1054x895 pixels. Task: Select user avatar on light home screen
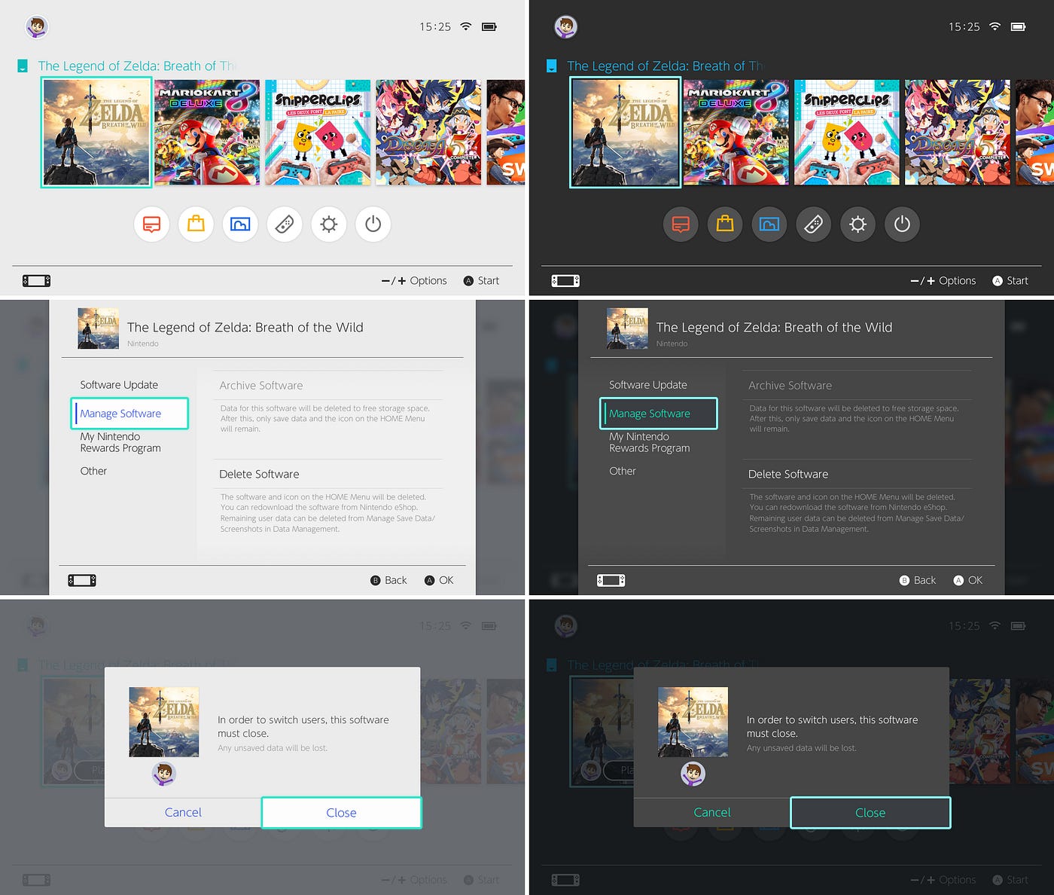(x=37, y=26)
